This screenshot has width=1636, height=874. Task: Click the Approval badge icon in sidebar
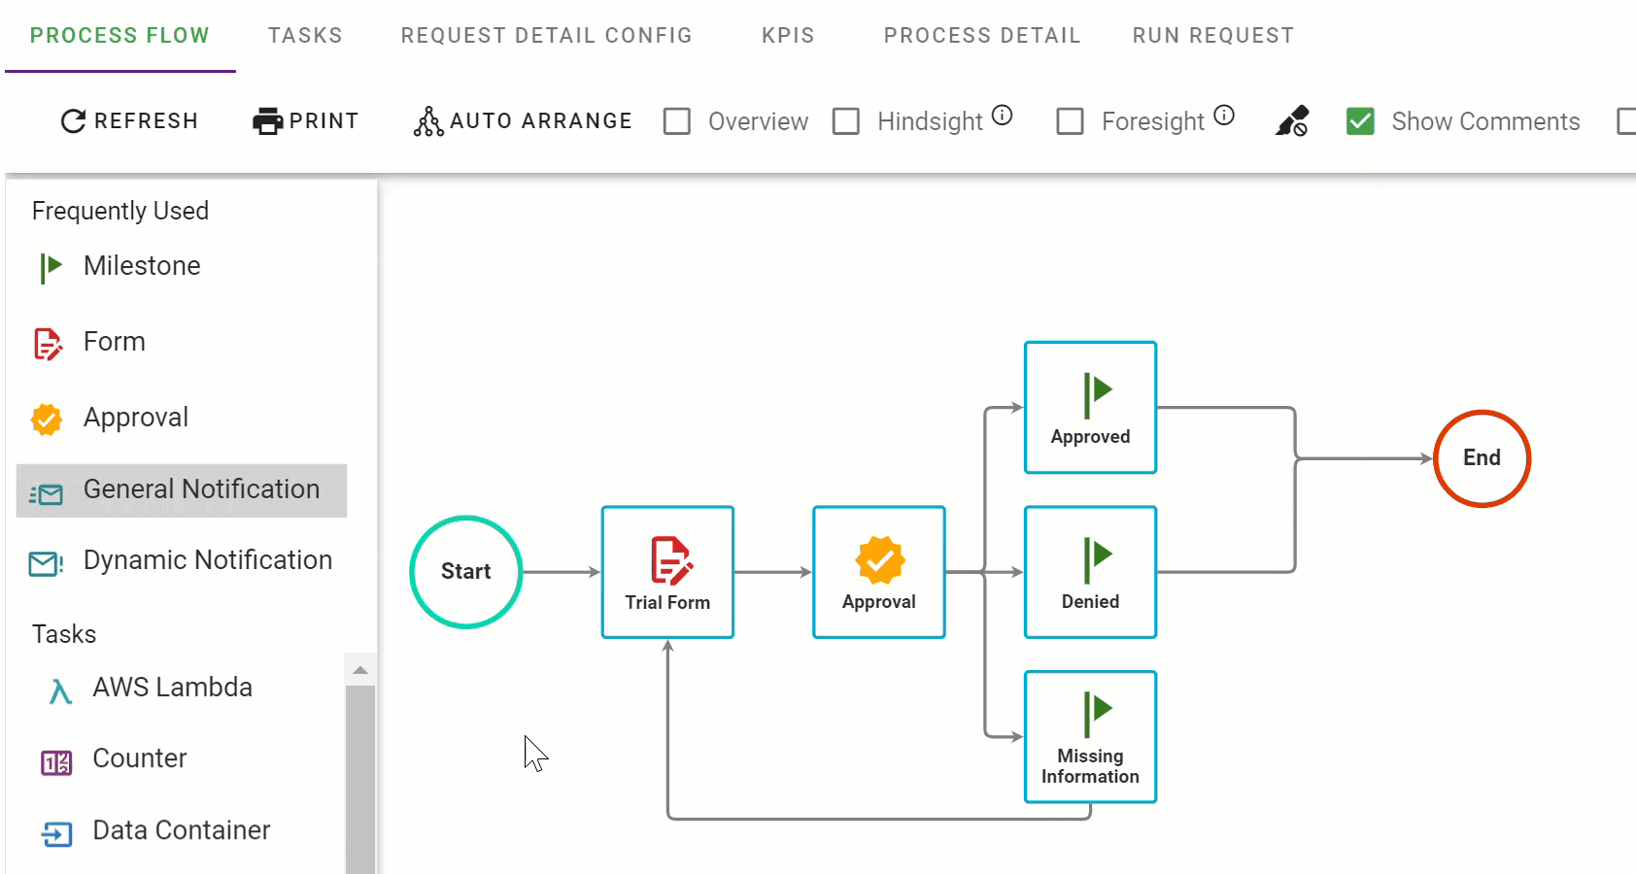(x=46, y=419)
